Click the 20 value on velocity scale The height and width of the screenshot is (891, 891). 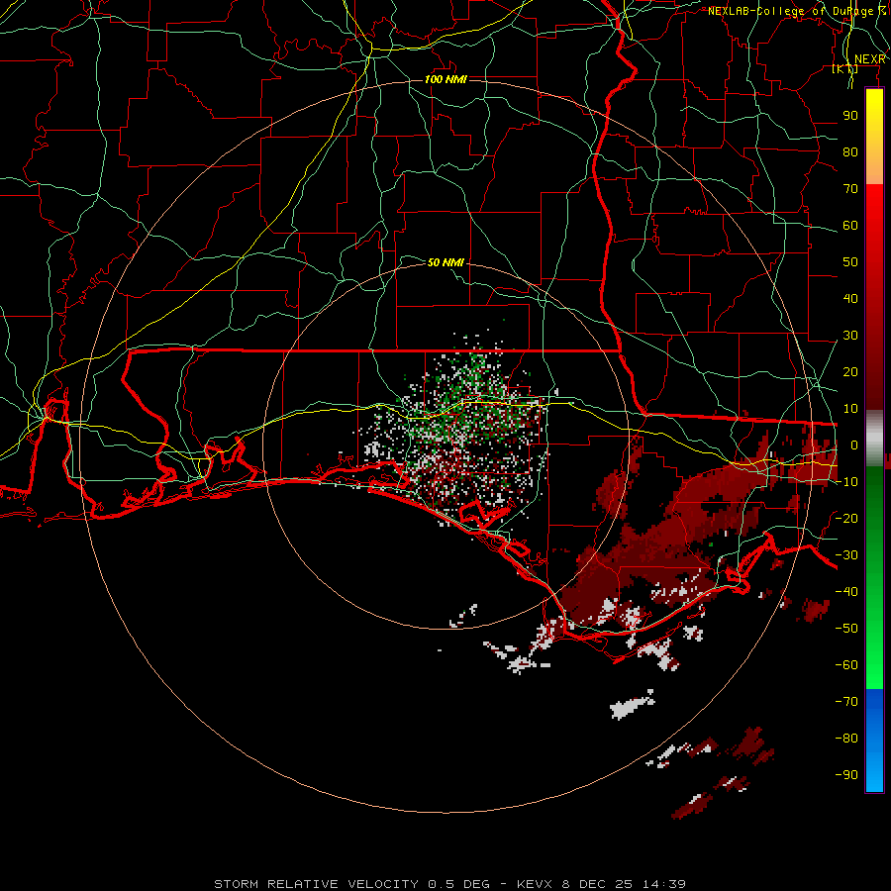[850, 371]
